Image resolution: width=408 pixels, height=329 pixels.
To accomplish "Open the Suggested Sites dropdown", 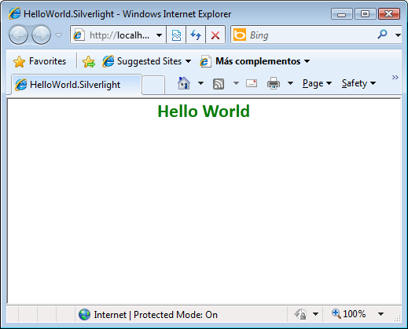I will 147,61.
